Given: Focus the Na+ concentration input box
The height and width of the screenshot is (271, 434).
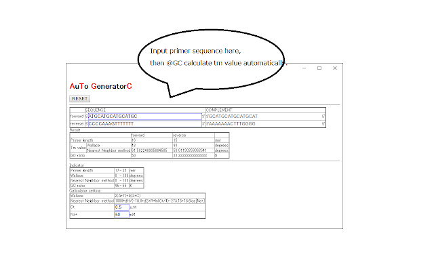Looking at the screenshot, I should click(x=122, y=214).
